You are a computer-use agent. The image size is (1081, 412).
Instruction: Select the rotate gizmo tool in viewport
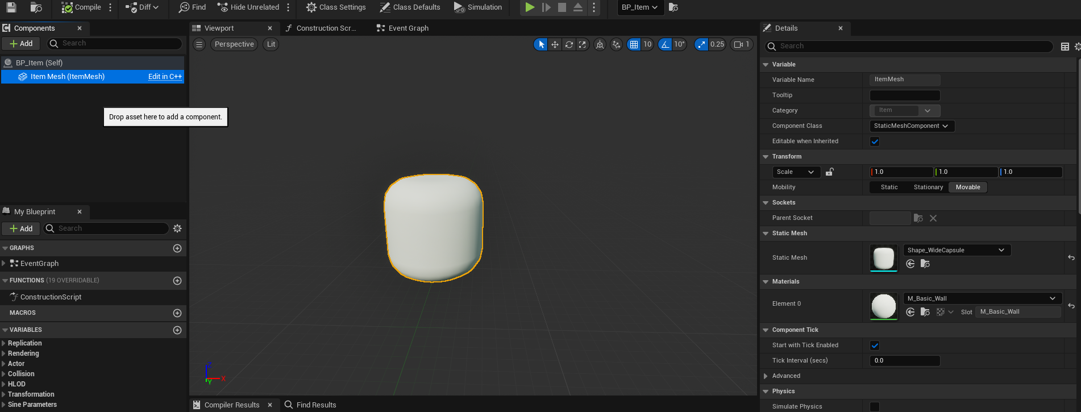click(568, 44)
